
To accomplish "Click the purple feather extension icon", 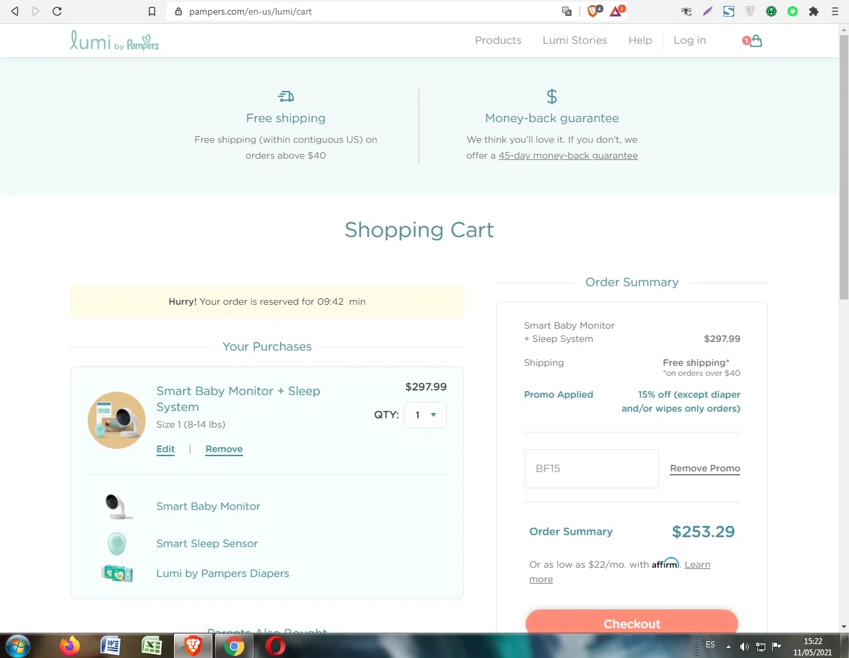I will coord(708,11).
